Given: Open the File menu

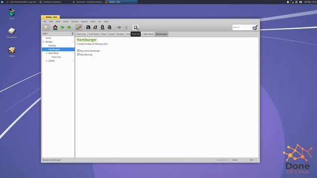Looking at the screenshot, I should pyautogui.click(x=45, y=21).
